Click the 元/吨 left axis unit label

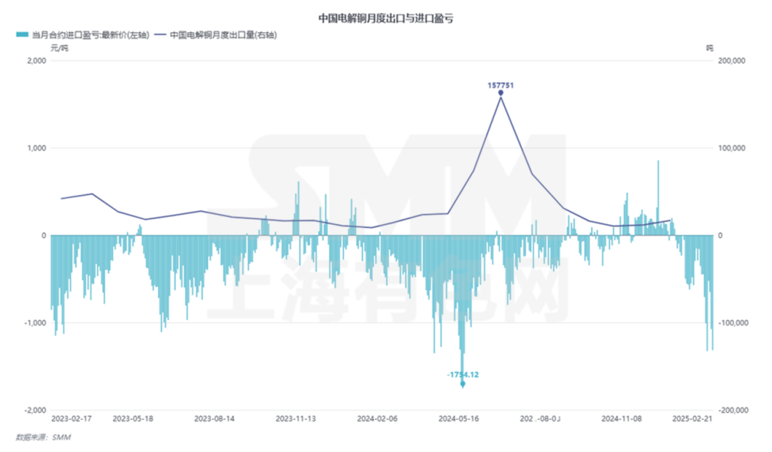[59, 48]
